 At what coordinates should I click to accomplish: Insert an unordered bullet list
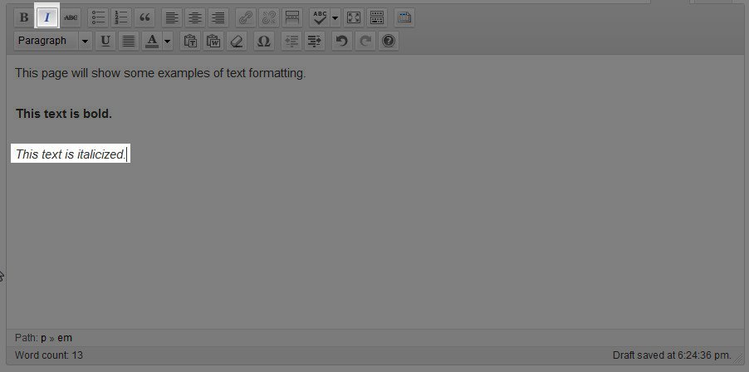pos(98,17)
